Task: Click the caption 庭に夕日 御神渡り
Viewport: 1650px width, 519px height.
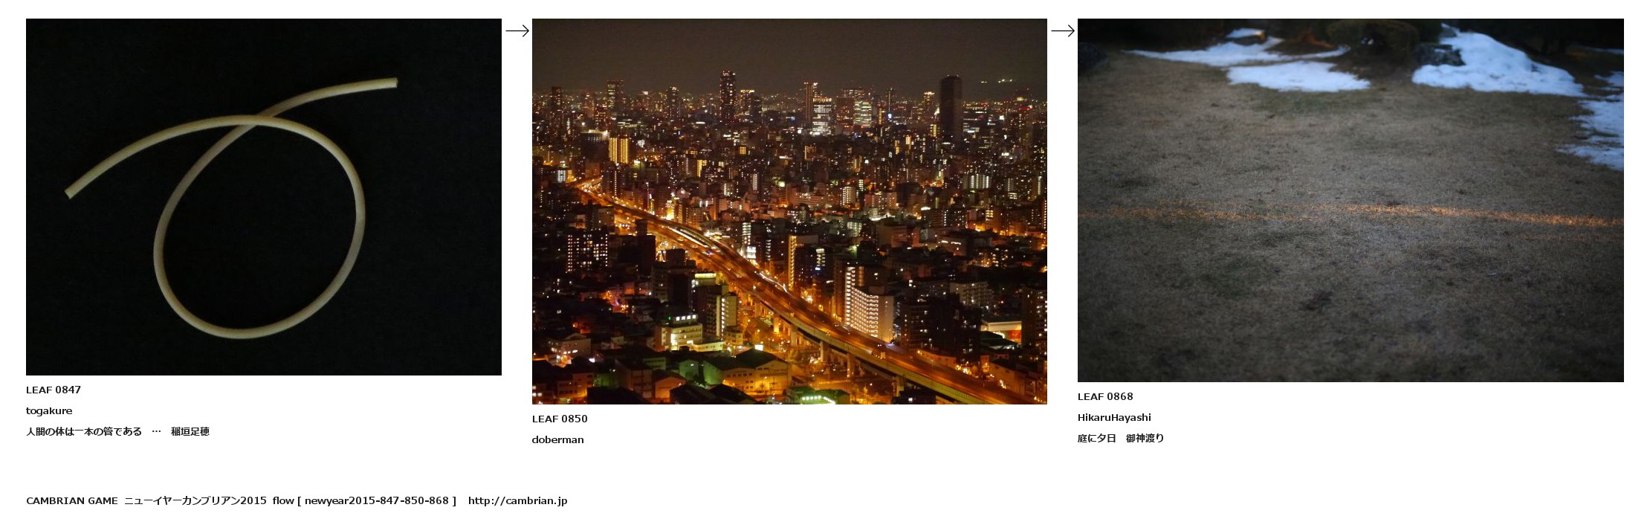Action: (1121, 438)
